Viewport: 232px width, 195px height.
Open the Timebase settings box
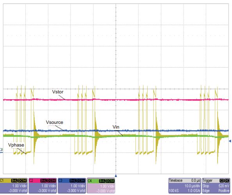click(184, 186)
